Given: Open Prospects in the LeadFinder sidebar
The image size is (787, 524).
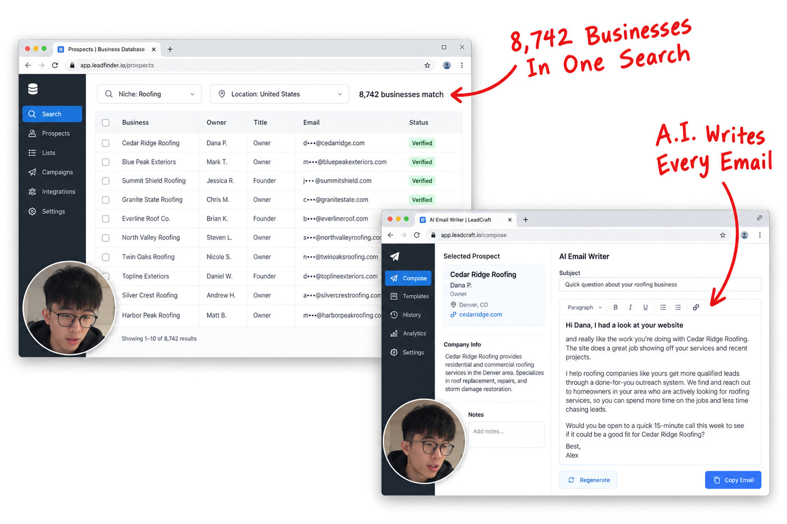Looking at the screenshot, I should (52, 134).
